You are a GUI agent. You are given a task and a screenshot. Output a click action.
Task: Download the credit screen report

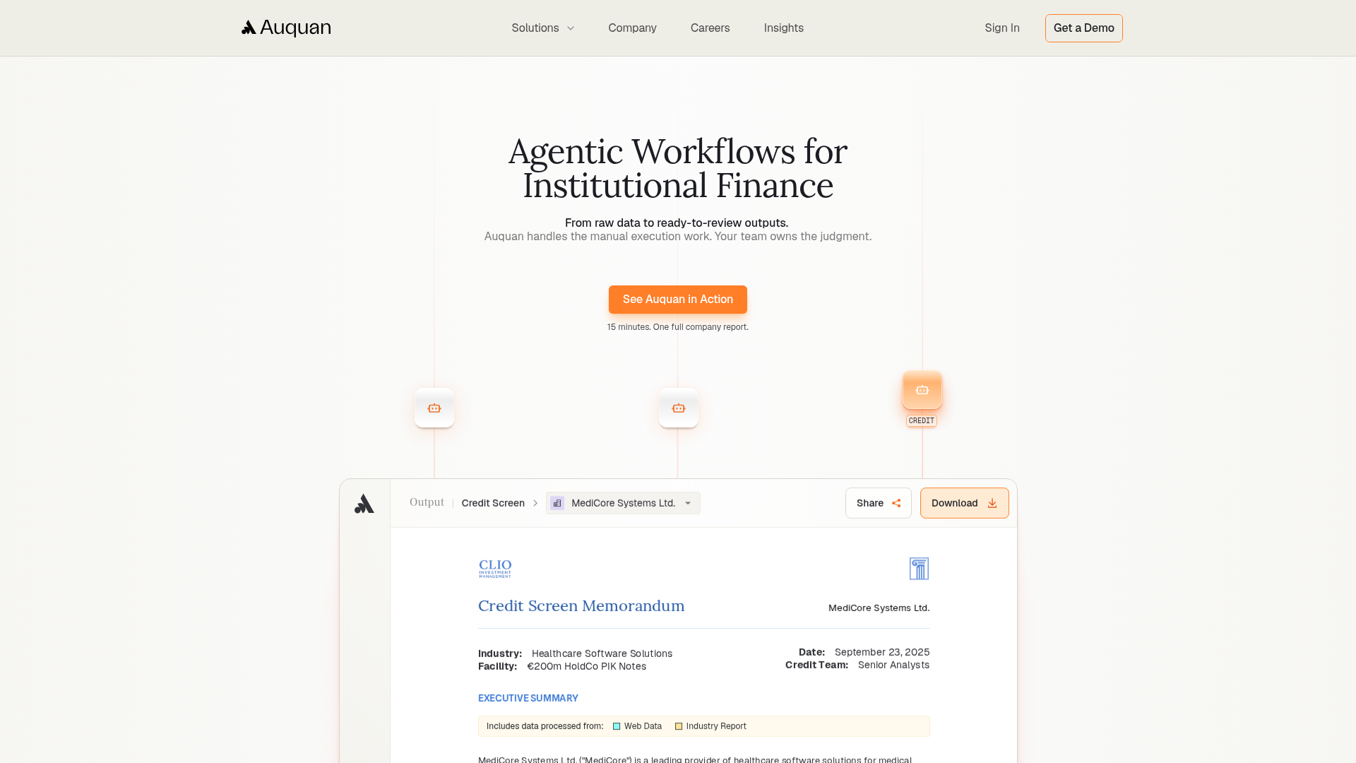pos(964,503)
